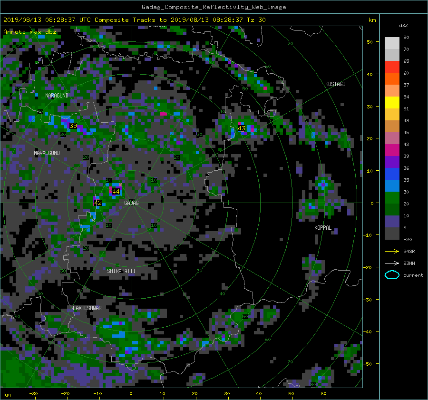The width and height of the screenshot is (428, 400).
Task: Click the -50 km mark on right axis
Action: click(368, 364)
